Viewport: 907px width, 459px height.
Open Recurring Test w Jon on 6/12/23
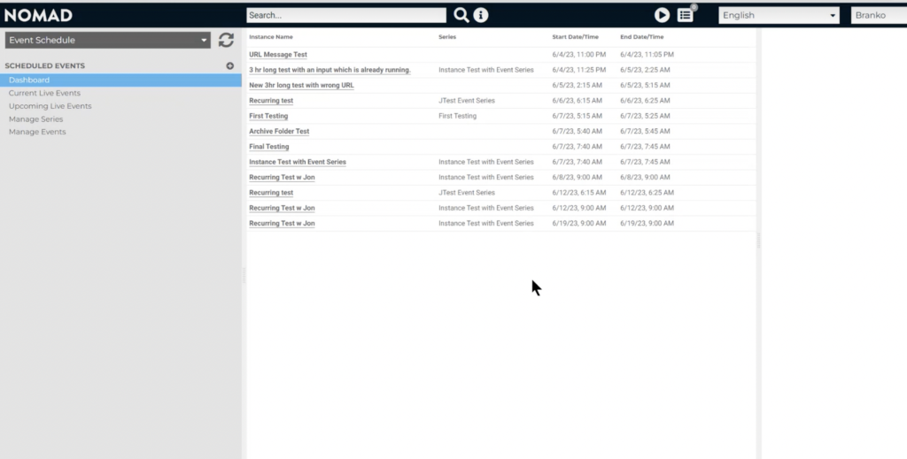[282, 208]
